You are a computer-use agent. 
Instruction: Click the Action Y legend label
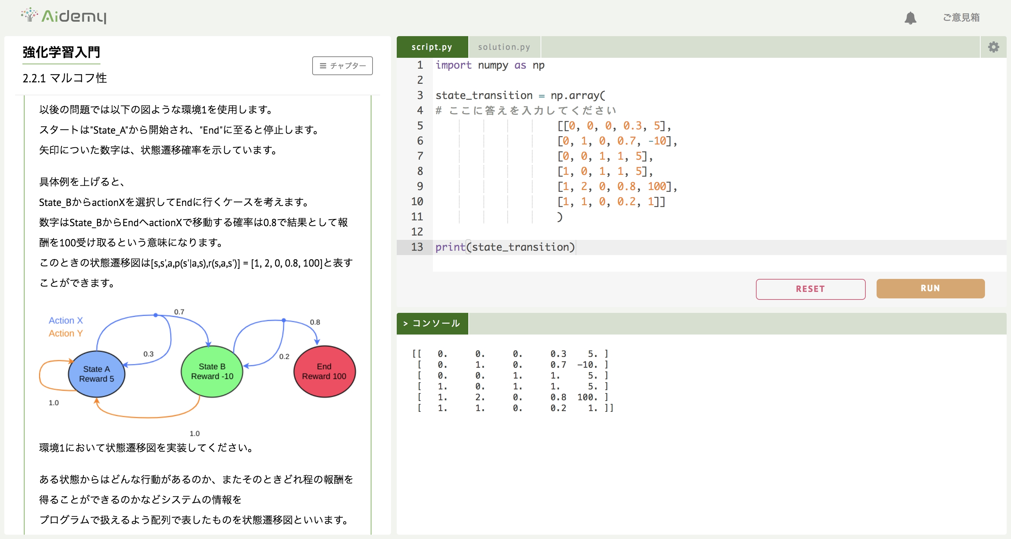pos(65,333)
